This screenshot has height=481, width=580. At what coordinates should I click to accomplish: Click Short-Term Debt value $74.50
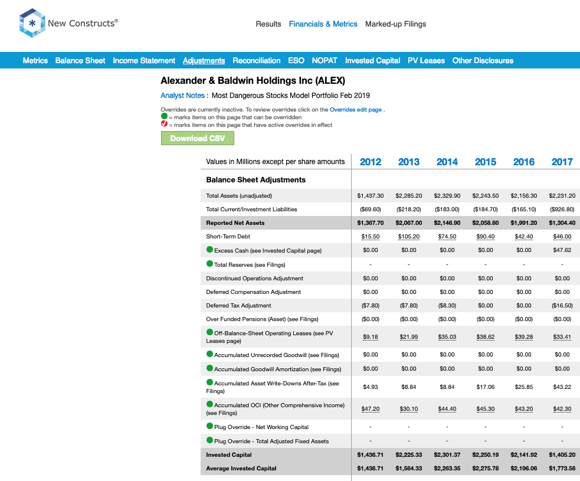coord(447,237)
